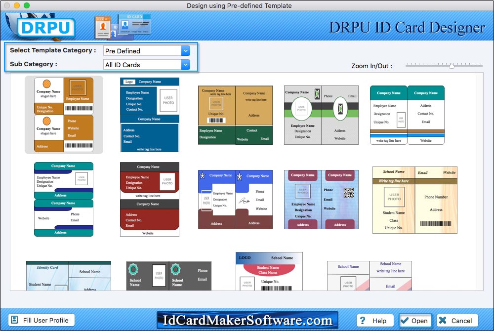The height and width of the screenshot is (331, 494).
Task: Select the teal and navy wave template
Action: pos(64,199)
